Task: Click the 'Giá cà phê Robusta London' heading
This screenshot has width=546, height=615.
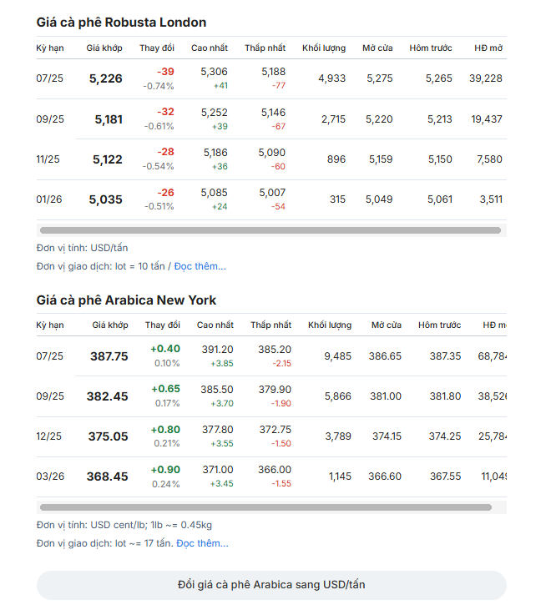Action: point(121,23)
